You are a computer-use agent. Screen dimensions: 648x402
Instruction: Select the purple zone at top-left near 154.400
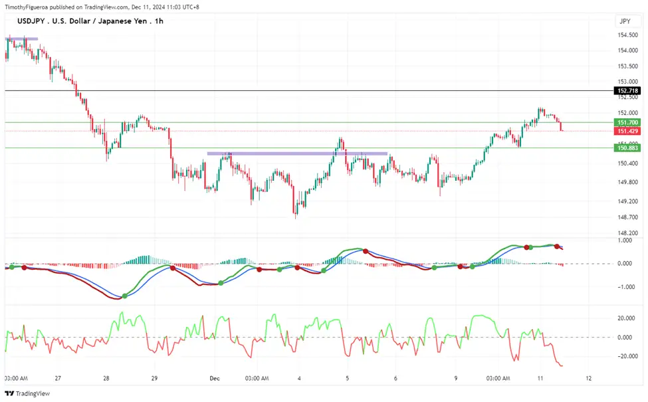[x=21, y=39]
